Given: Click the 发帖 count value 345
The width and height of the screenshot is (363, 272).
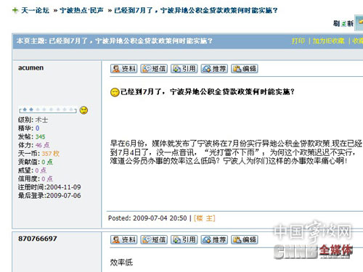Looking at the screenshot, I should tap(41, 137).
